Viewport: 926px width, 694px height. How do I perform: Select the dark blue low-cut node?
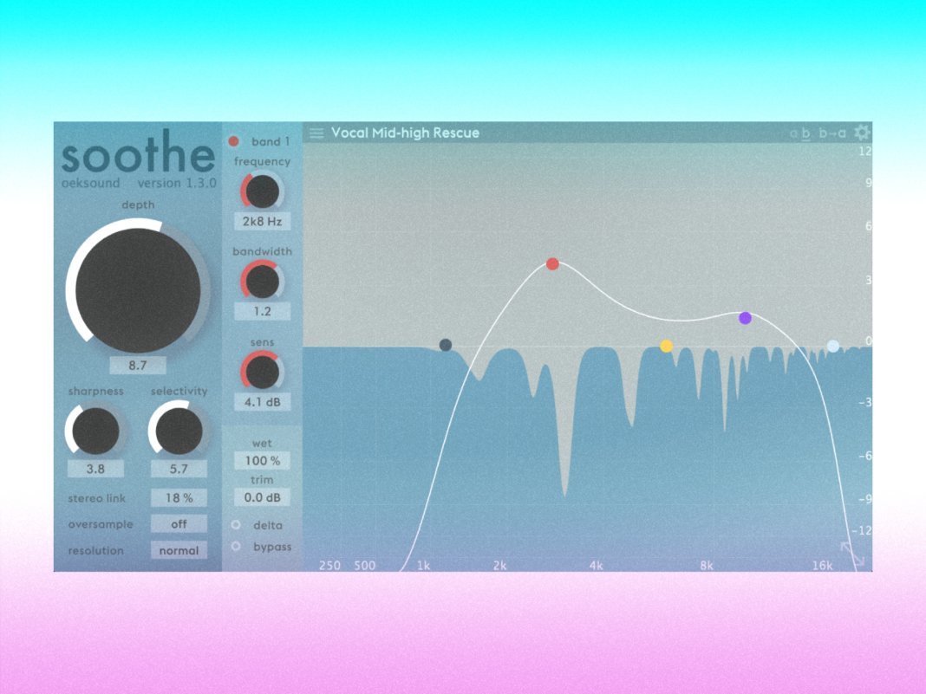[446, 345]
